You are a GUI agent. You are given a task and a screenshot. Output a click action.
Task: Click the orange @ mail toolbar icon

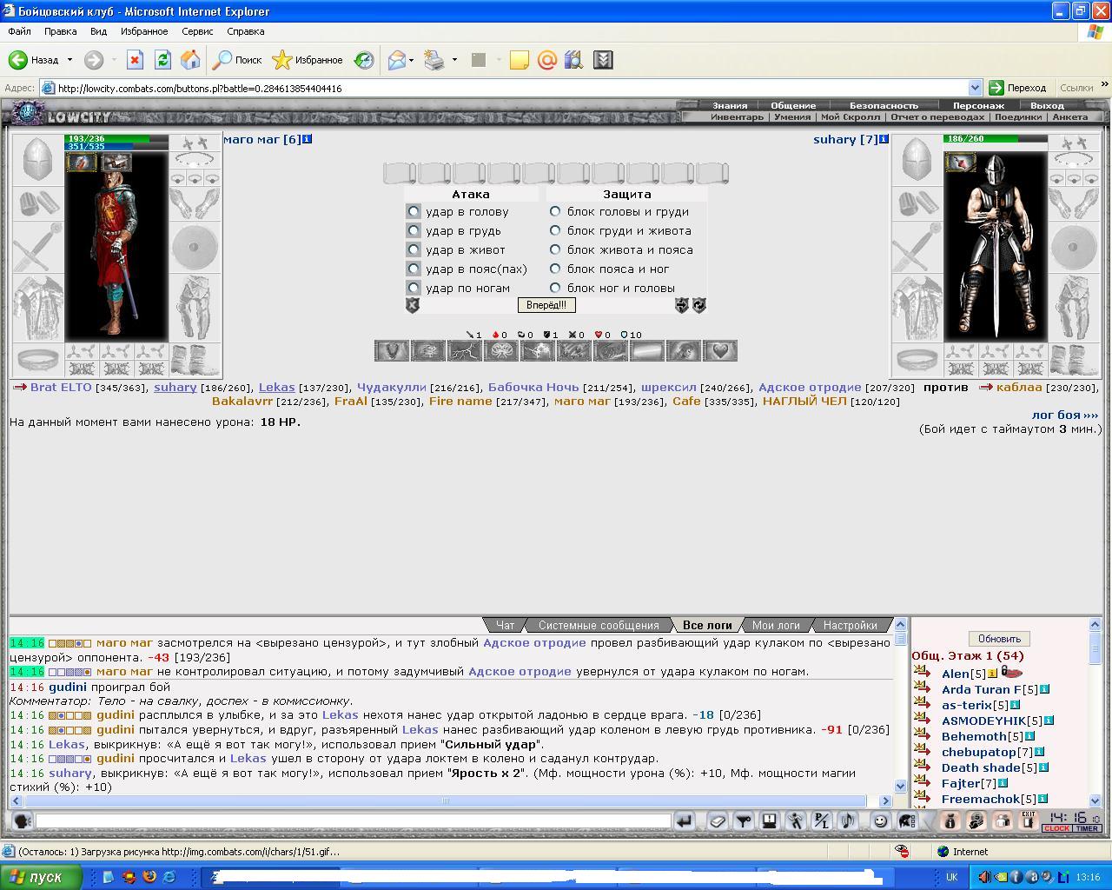546,60
